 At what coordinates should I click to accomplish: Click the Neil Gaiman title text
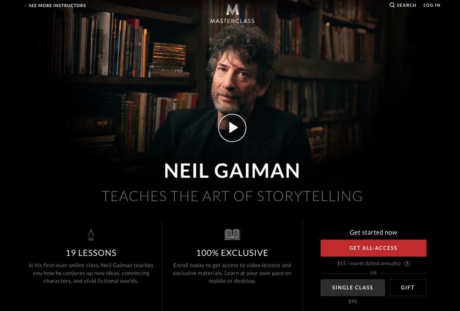tap(232, 170)
